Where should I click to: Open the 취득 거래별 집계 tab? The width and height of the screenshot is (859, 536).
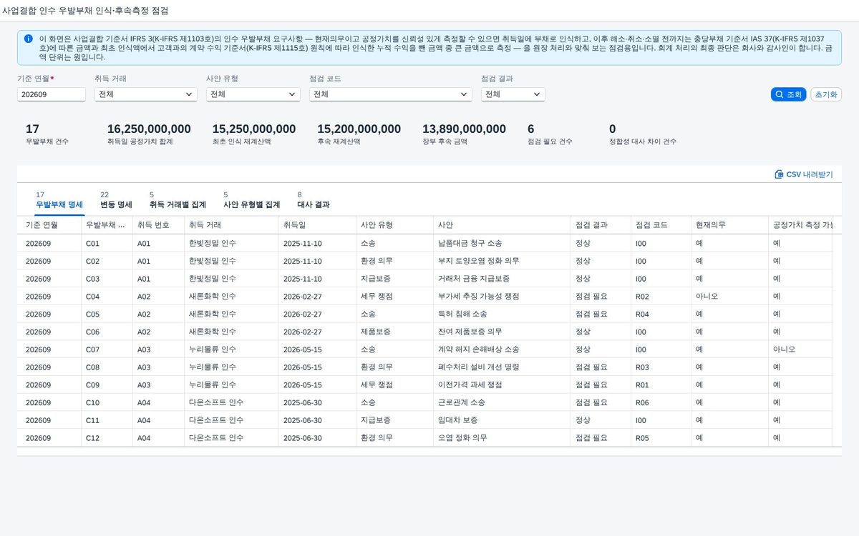tap(178, 200)
